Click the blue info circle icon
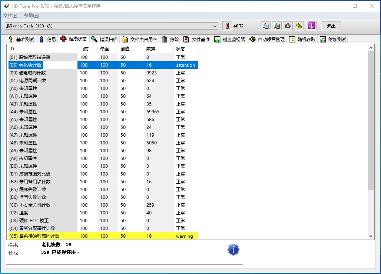Viewport: 381px width, 274px height. (233, 250)
